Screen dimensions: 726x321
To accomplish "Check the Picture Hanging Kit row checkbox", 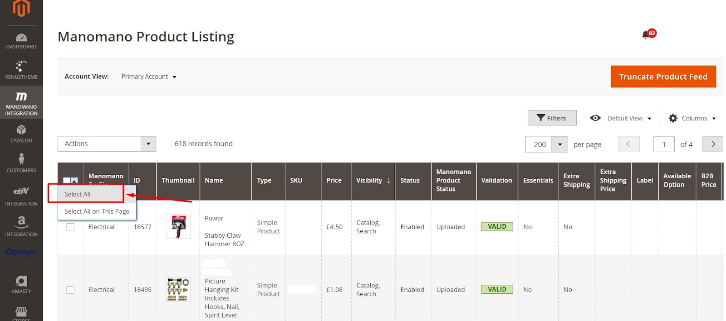I will pos(70,290).
